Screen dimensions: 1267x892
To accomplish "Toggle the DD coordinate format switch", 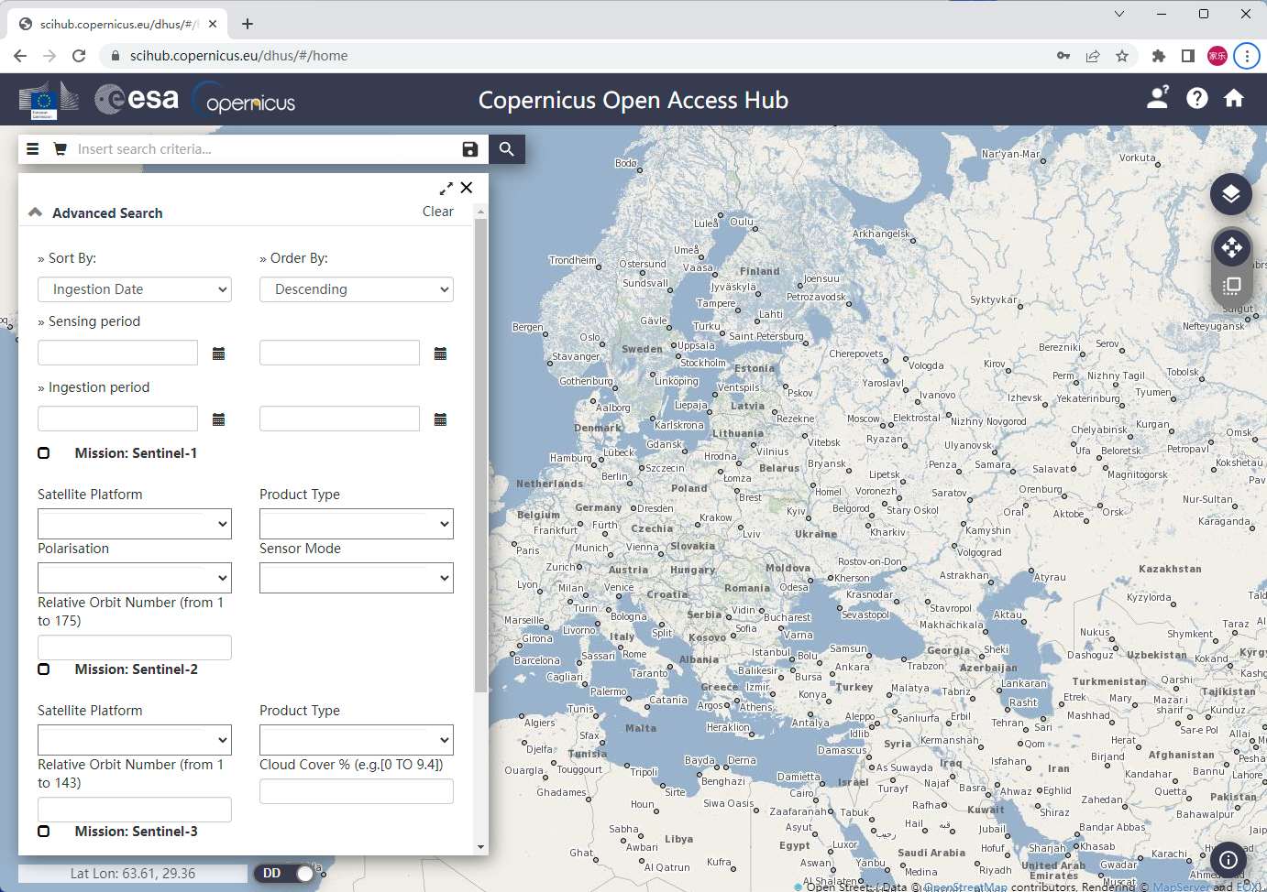I will tap(284, 874).
